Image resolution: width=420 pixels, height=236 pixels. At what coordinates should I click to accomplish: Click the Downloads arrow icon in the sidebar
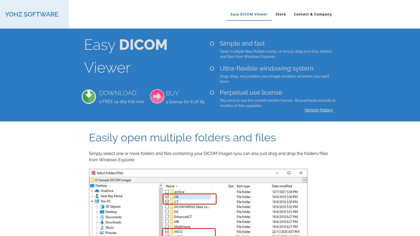coord(102,222)
